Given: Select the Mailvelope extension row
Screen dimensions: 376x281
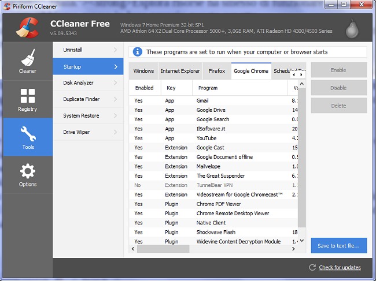Looking at the screenshot, I should pos(213,166).
